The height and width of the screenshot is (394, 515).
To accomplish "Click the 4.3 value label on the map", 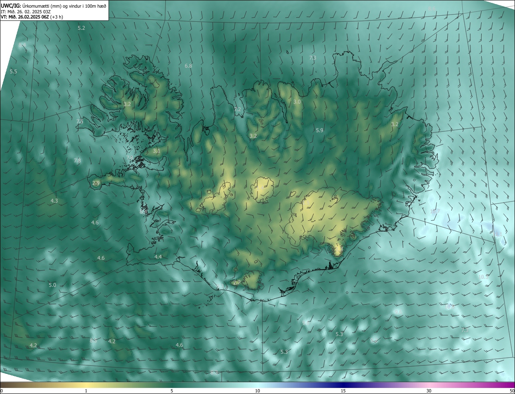I will [x=54, y=201].
